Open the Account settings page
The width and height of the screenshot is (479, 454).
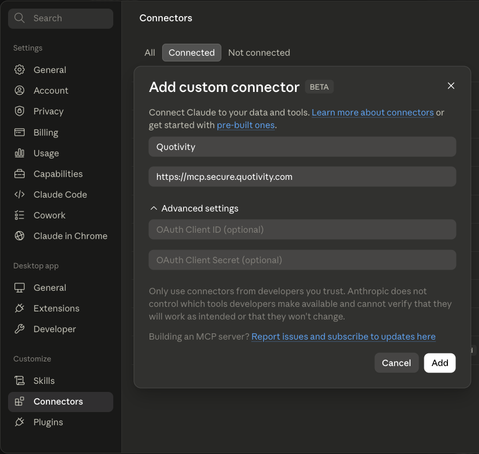pos(60,90)
